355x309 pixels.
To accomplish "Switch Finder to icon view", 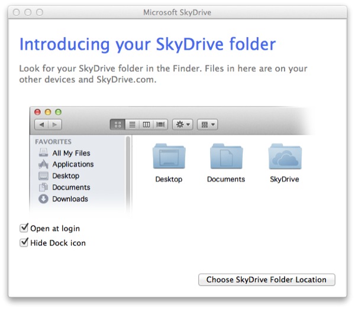I will (x=118, y=125).
